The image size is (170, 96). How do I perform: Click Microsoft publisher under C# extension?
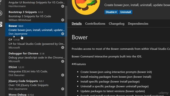[14, 47]
